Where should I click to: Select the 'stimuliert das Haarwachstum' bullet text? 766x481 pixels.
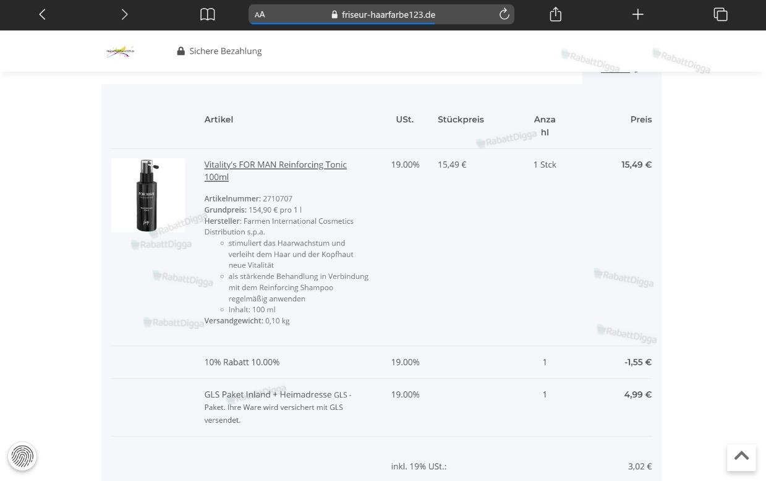291,254
